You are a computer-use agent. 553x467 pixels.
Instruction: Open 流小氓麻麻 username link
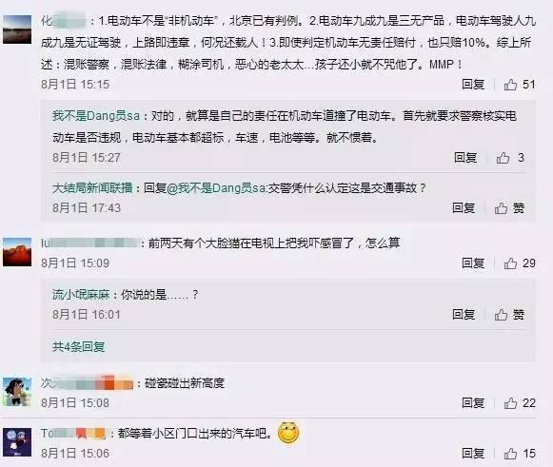[81, 295]
